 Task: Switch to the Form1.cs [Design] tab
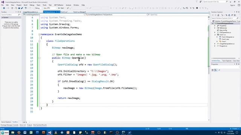click(79, 12)
